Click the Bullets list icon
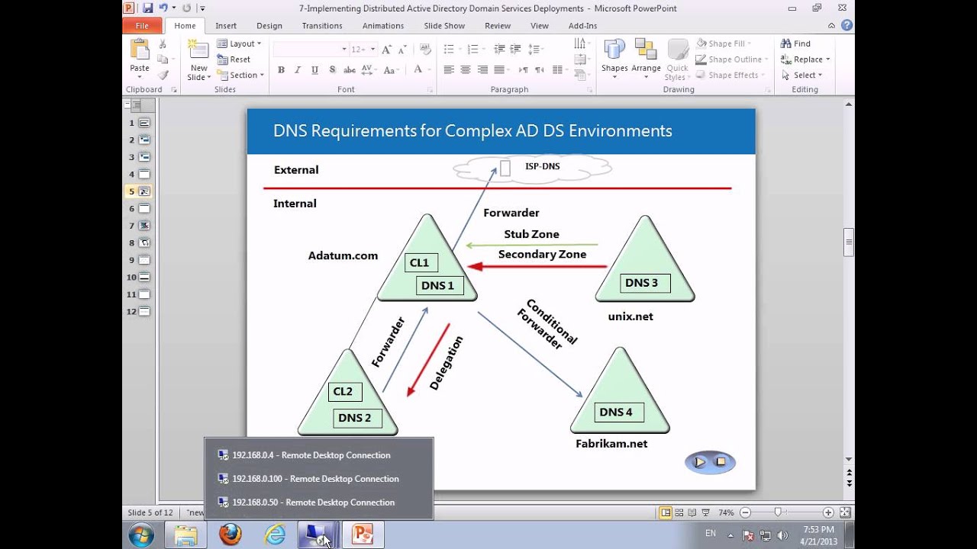 (450, 49)
